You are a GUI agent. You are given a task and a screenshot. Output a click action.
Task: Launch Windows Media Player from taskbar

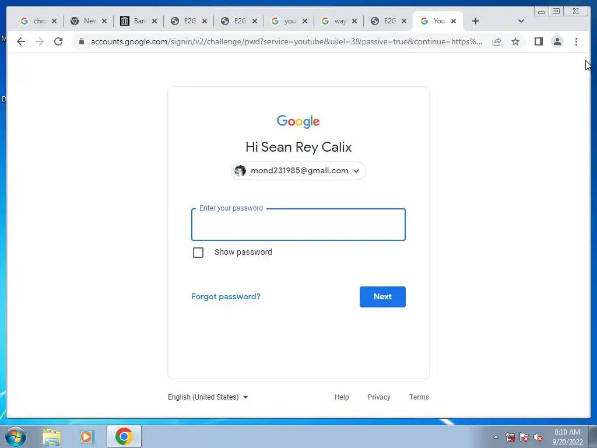tap(87, 437)
